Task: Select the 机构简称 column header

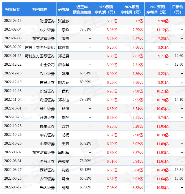Action: pos(40,10)
